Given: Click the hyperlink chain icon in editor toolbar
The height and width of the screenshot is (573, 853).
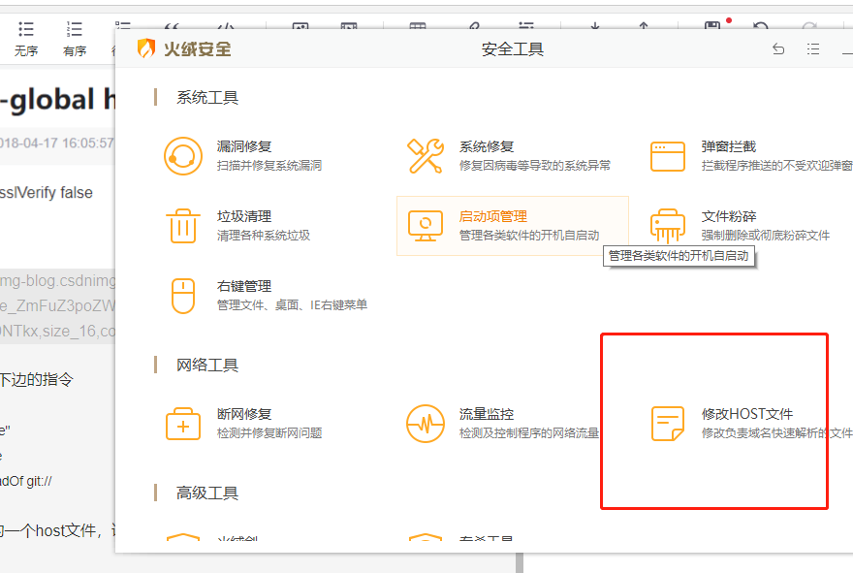Looking at the screenshot, I should coord(476,24).
